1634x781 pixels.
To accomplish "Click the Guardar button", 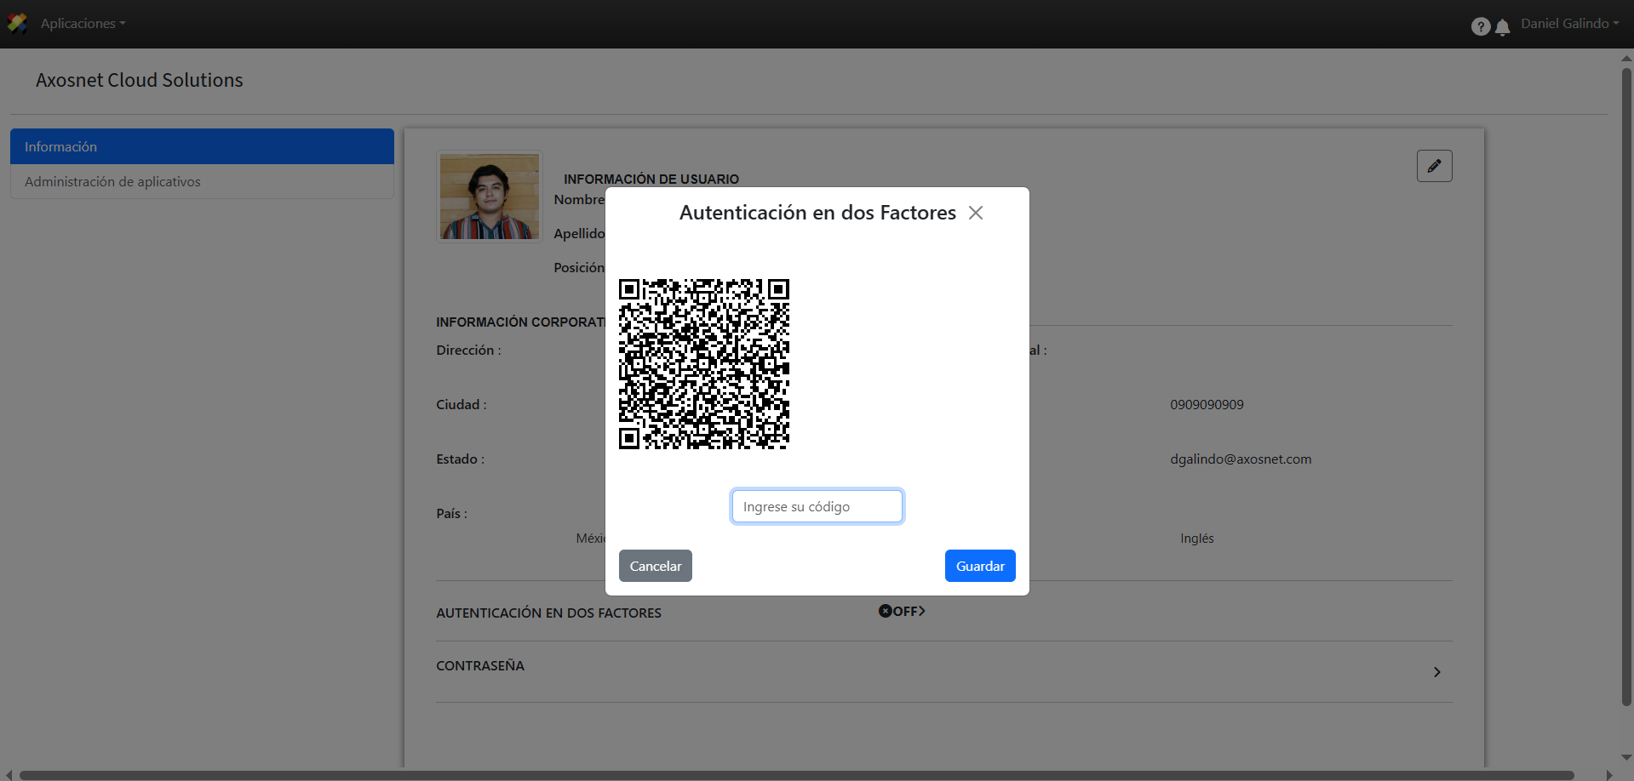I will [980, 566].
